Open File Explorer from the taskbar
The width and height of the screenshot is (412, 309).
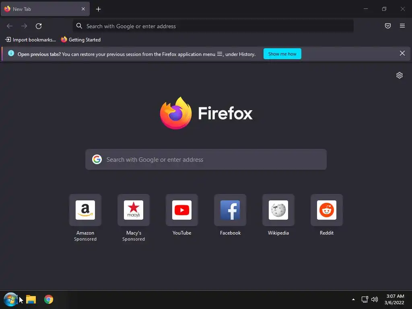[x=31, y=299]
